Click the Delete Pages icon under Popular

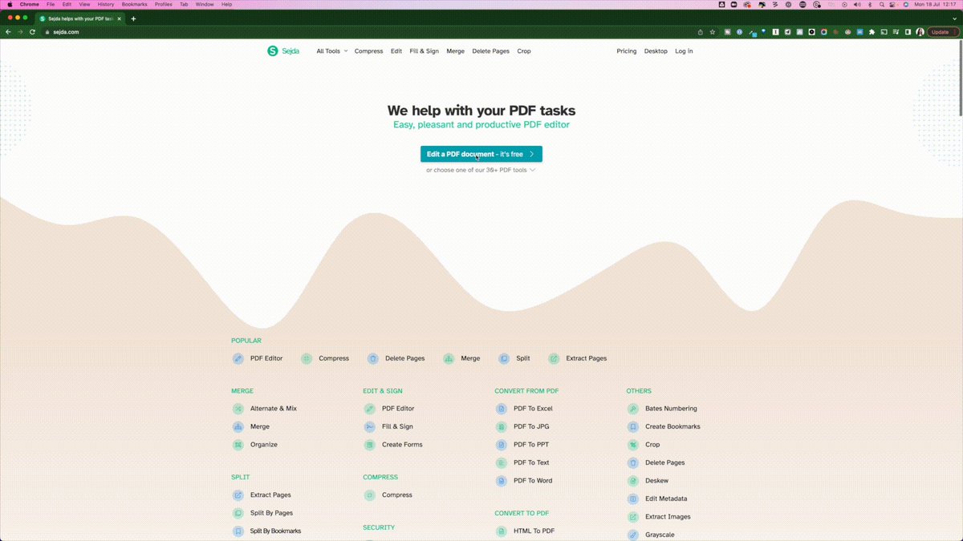coord(373,358)
